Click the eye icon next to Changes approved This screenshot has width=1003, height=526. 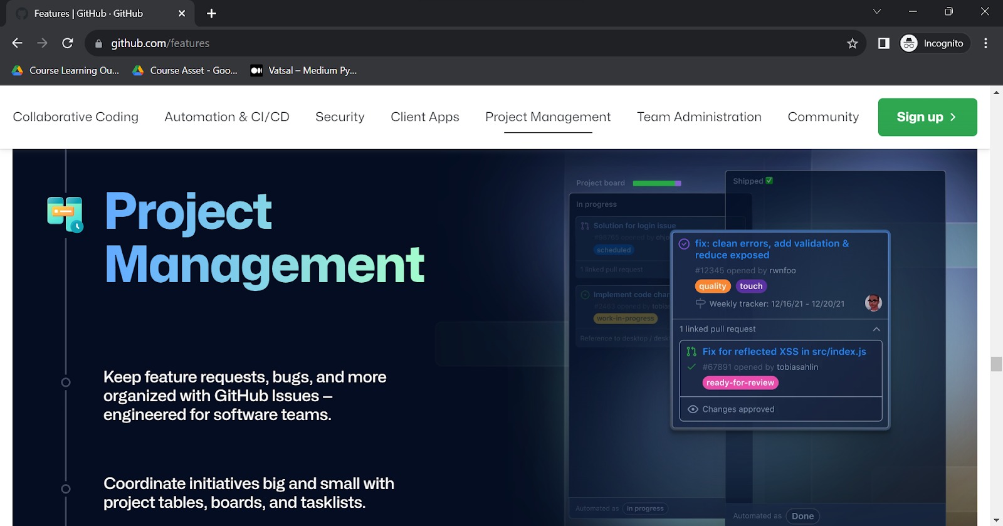coord(693,409)
